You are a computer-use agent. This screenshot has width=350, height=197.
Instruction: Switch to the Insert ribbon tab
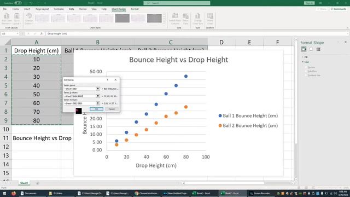[27, 9]
